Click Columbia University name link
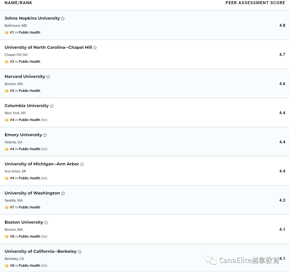289x273 pixels. pos(26,106)
